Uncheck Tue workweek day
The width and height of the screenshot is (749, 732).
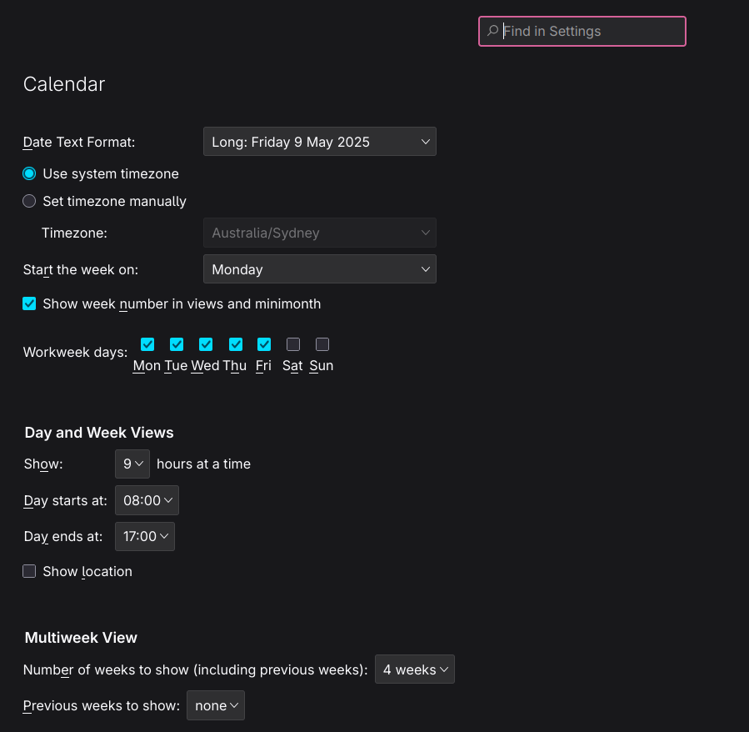point(177,344)
